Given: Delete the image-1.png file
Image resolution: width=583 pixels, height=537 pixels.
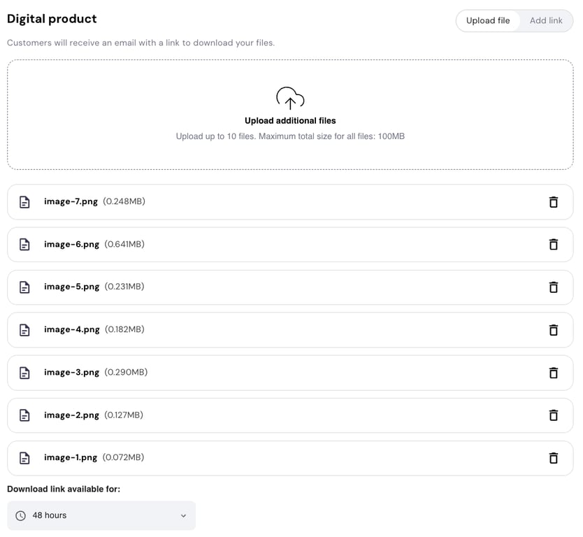Looking at the screenshot, I should pos(553,457).
